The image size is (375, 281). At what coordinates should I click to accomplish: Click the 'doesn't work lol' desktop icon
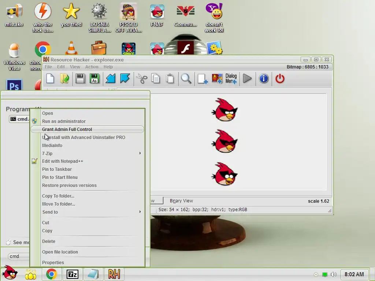pos(214,18)
